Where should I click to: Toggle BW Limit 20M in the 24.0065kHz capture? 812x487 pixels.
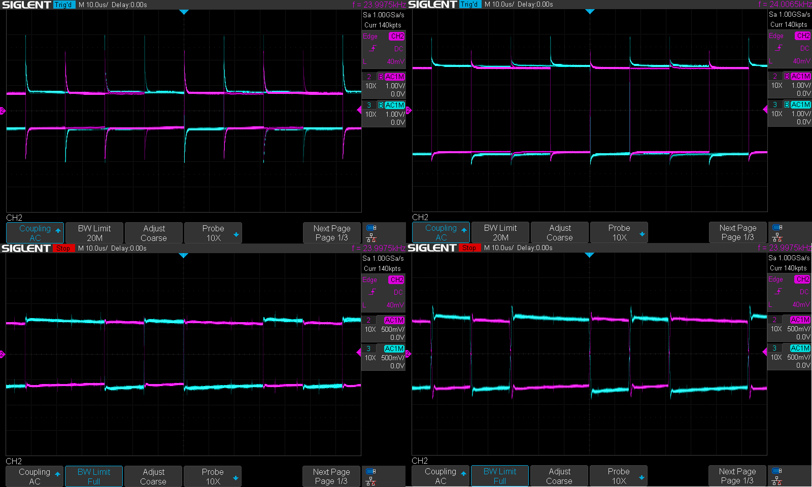(500, 232)
